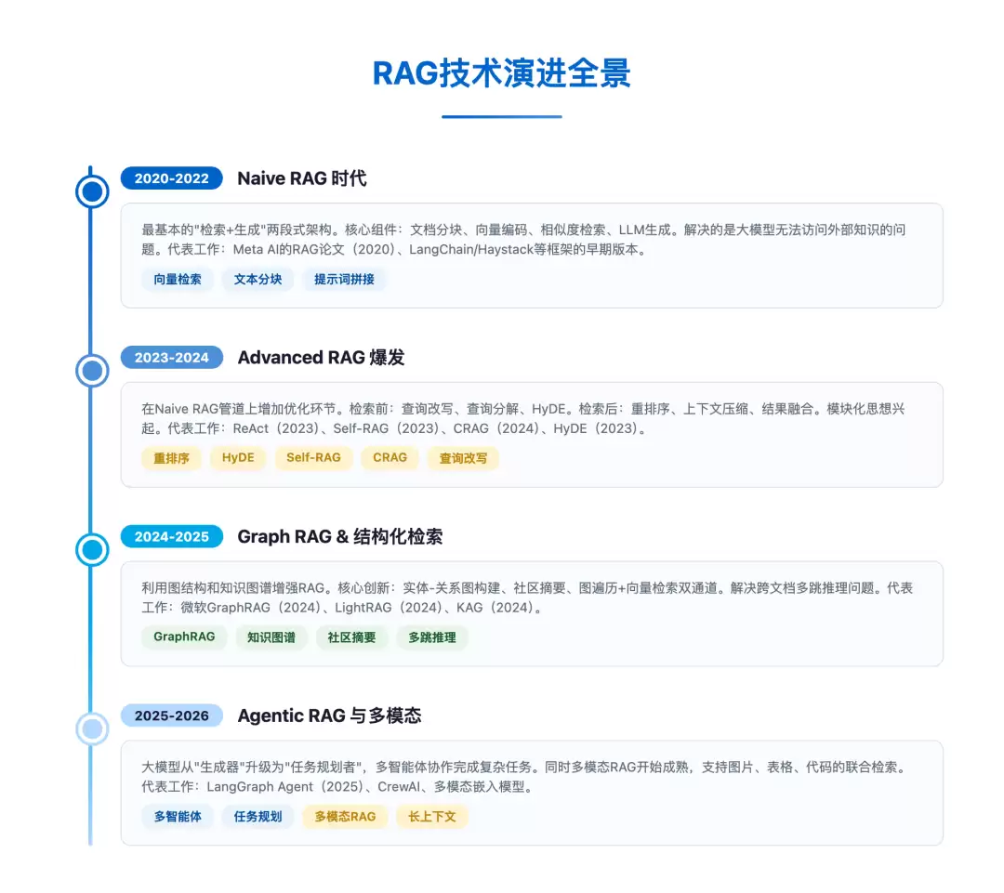The width and height of the screenshot is (1004, 893).
Task: Select the 2020-2022 date badge
Action: coord(172,178)
